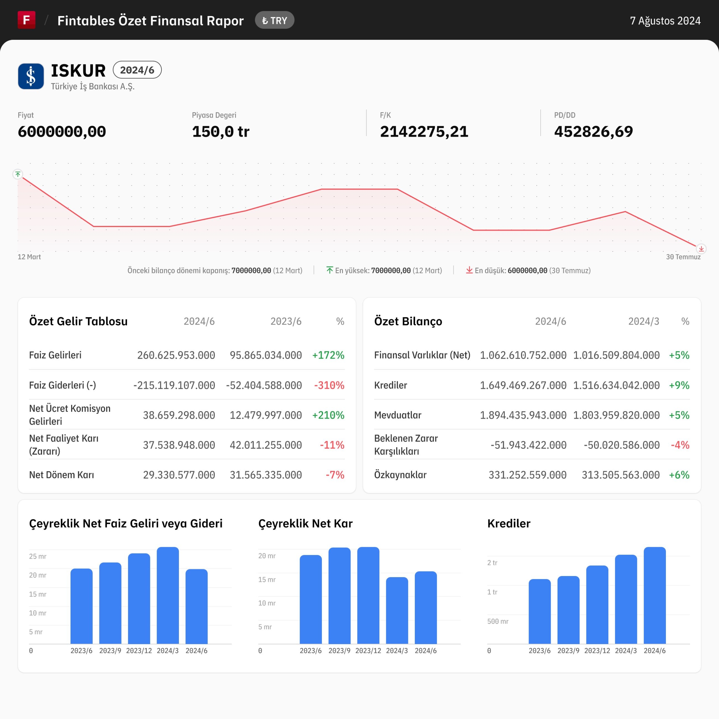The width and height of the screenshot is (719, 719).
Task: Click the 2024/6 period badge
Action: pos(137,70)
